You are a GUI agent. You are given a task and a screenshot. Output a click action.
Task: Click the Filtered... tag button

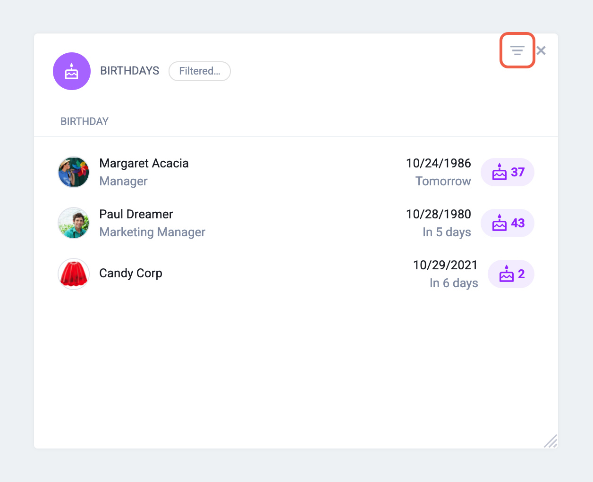coord(199,71)
